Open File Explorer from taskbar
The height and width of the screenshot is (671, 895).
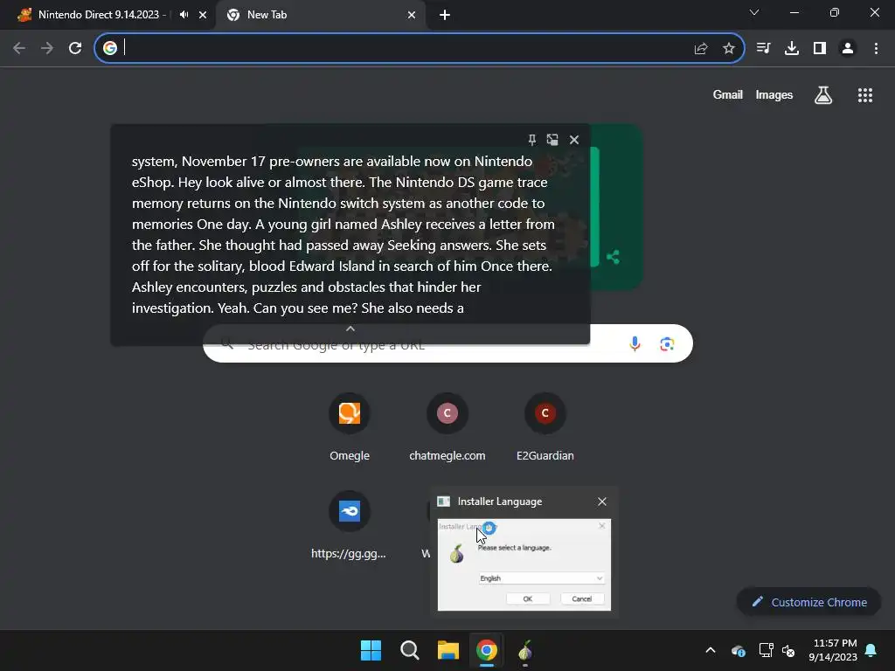(x=448, y=650)
